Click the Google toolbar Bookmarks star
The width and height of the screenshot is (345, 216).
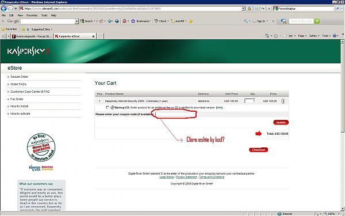[133, 21]
